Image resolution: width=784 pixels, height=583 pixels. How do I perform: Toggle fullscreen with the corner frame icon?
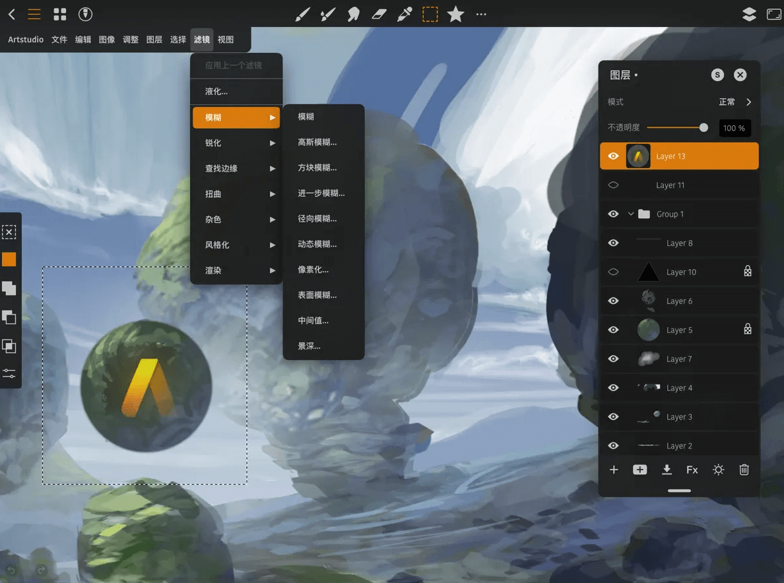774,14
